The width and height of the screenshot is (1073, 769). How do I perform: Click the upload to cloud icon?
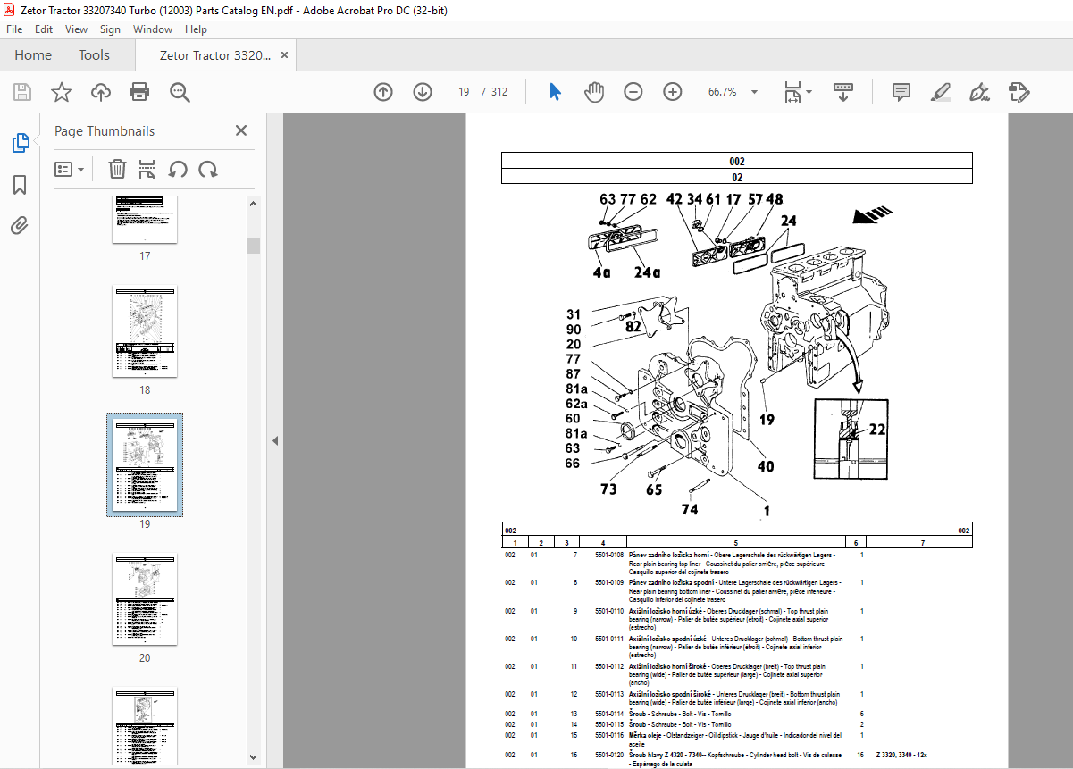click(101, 92)
